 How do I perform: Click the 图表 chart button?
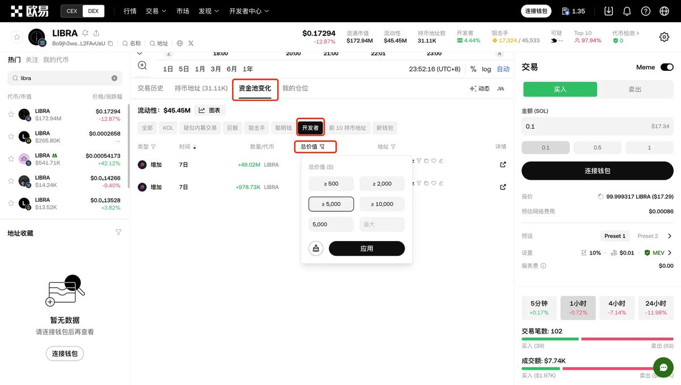point(210,111)
